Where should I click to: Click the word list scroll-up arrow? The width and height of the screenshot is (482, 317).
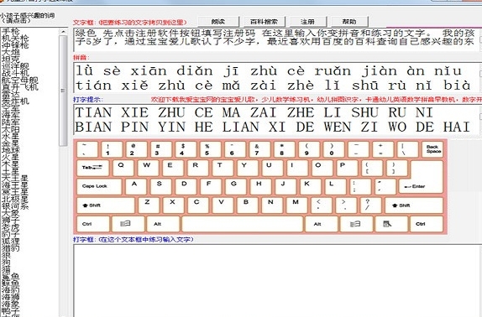63,31
